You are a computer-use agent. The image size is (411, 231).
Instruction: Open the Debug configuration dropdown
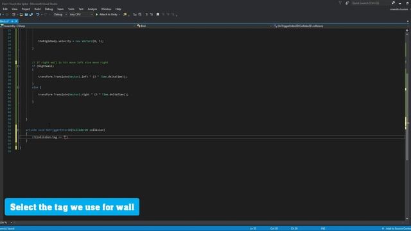tap(60, 14)
